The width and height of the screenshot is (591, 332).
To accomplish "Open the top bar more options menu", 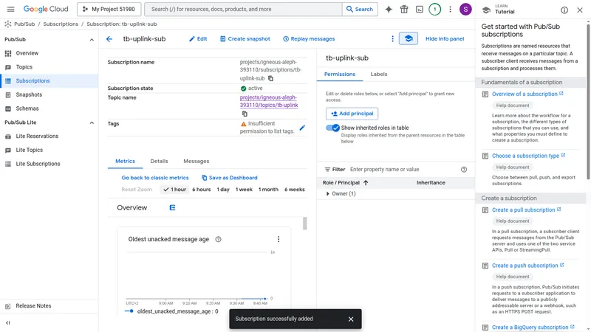I will click(x=450, y=9).
